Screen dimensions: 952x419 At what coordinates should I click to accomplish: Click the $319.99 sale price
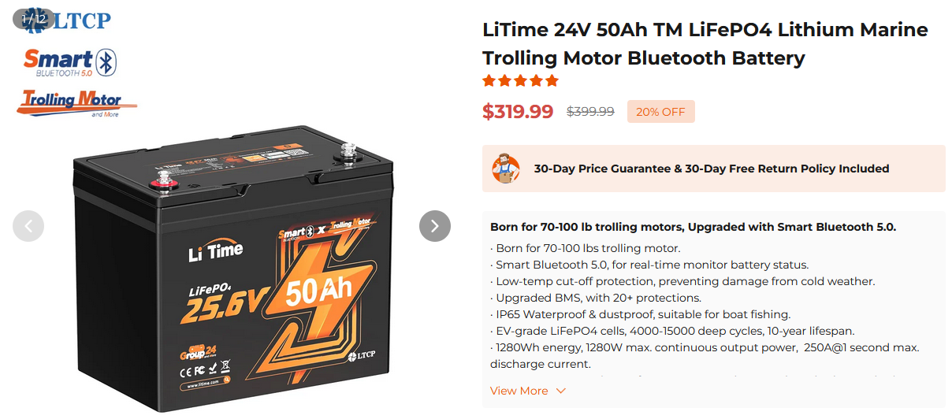pyautogui.click(x=518, y=112)
